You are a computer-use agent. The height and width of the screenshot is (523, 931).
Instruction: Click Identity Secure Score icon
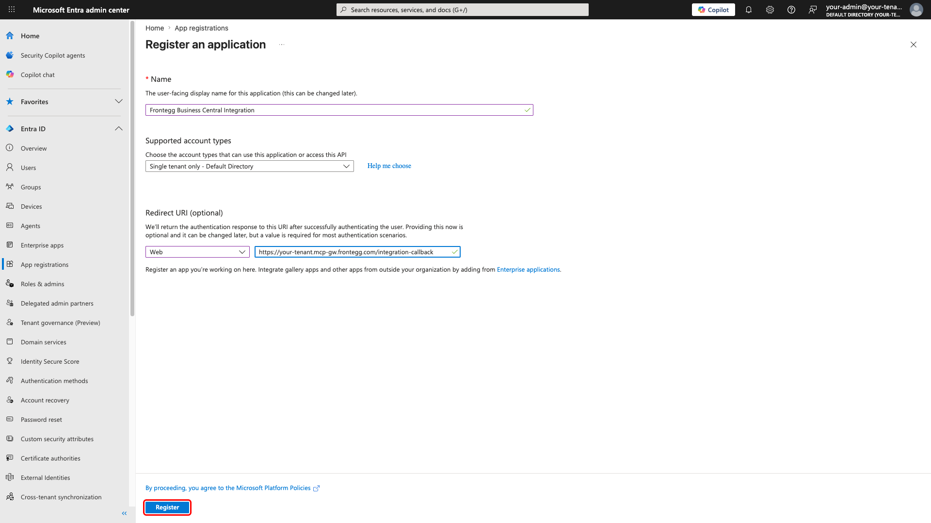pos(10,361)
